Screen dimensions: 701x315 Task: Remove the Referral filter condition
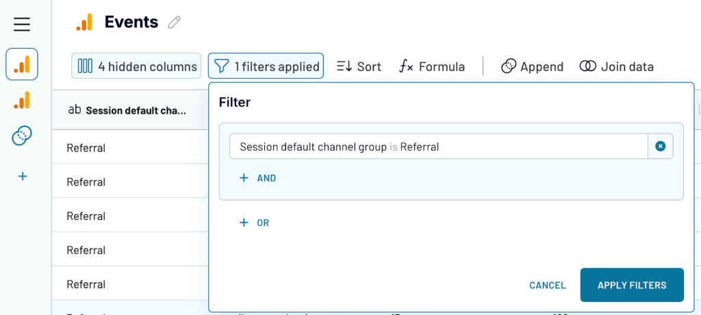click(x=661, y=147)
